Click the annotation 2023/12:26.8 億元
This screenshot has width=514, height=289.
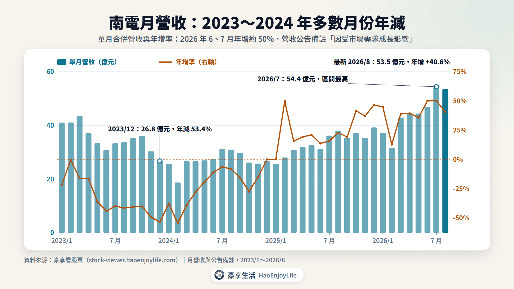point(160,129)
